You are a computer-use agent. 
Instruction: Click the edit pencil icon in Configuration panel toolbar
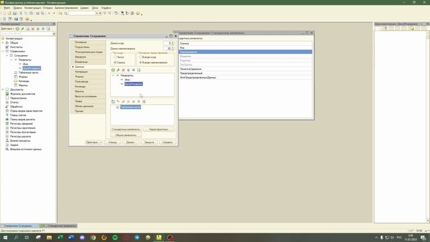click(x=22, y=28)
